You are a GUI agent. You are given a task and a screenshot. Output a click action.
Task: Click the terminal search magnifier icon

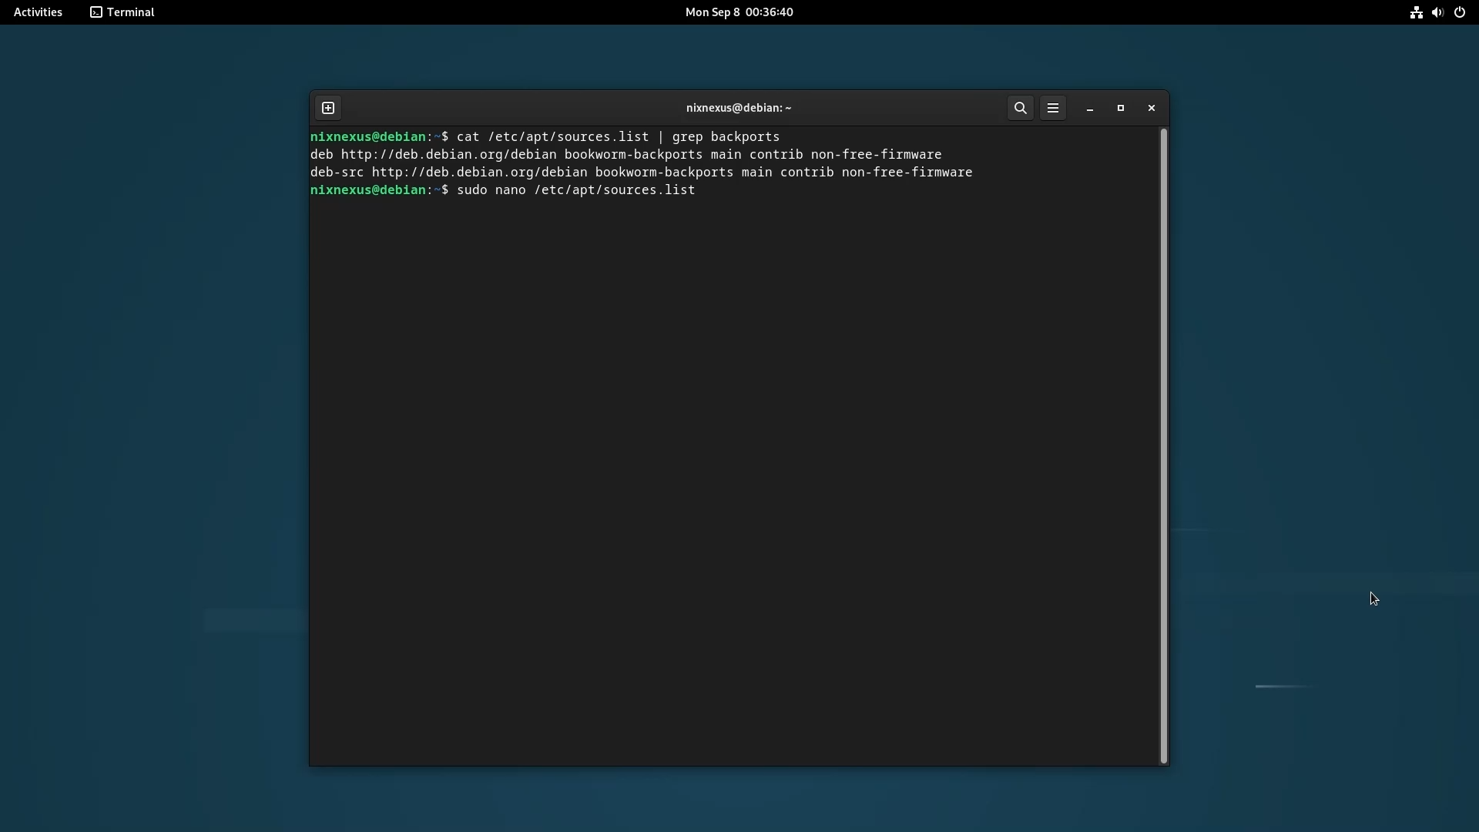tap(1020, 108)
